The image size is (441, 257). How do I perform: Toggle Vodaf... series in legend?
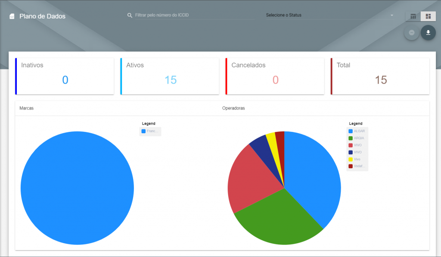[x=357, y=166]
